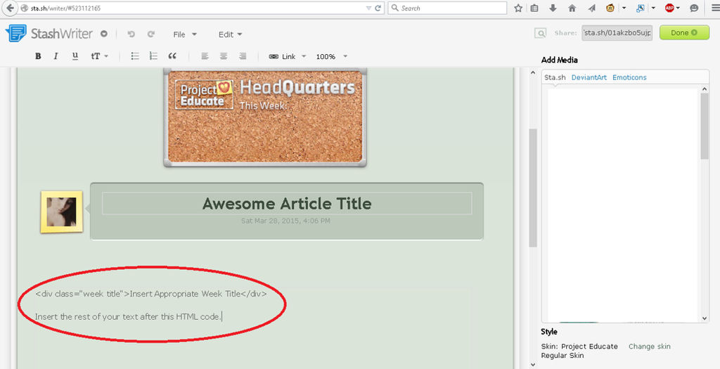This screenshot has width=720, height=369.
Task: Open the text size tT menu
Action: [99, 56]
